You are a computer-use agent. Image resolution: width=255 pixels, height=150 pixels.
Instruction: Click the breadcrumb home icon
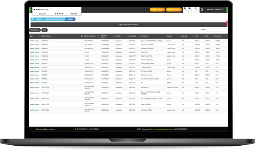[32, 19]
